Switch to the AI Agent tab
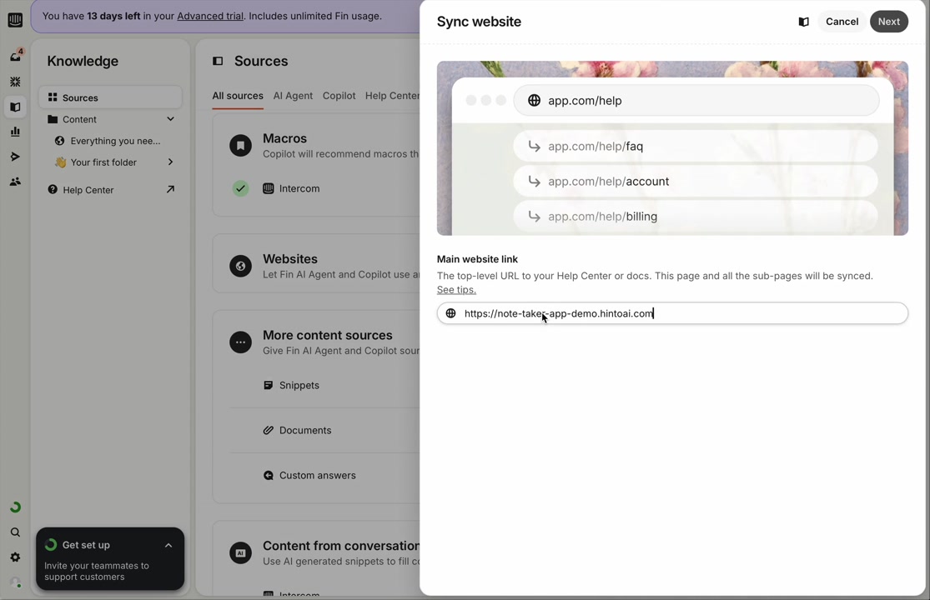 [293, 96]
